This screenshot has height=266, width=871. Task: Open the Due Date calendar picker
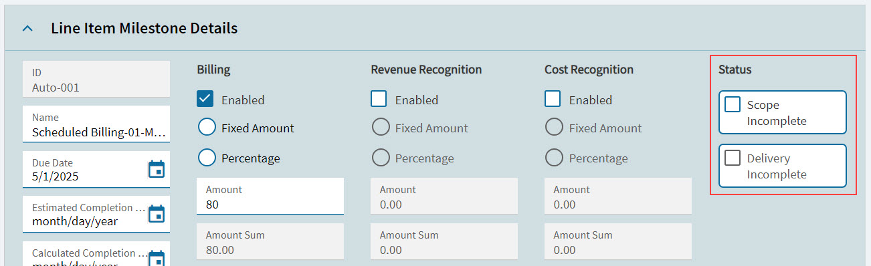tap(156, 169)
